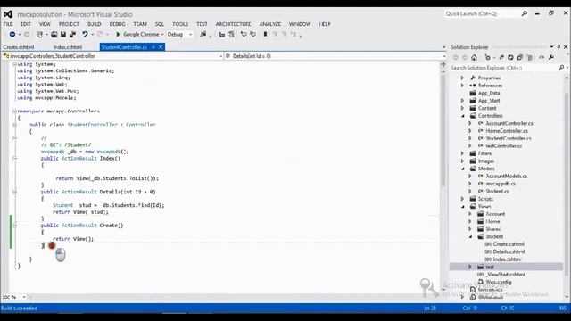Uncomment selected lines icon

tap(252, 34)
